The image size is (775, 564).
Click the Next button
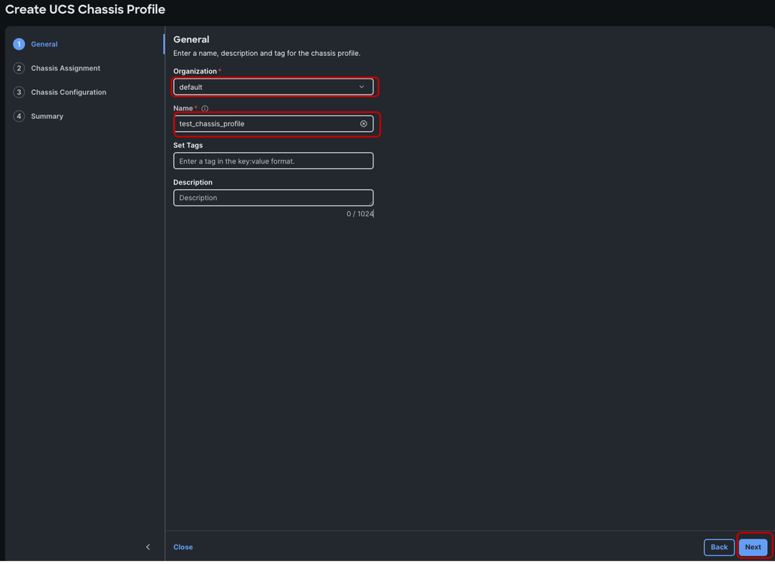click(752, 547)
